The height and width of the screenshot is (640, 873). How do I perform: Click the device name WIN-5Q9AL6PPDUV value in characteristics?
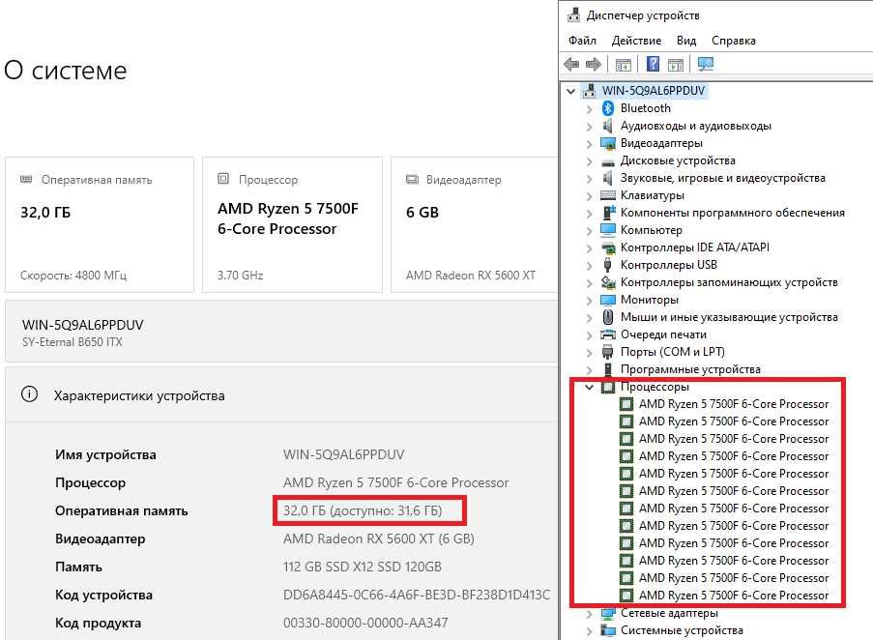tap(343, 454)
